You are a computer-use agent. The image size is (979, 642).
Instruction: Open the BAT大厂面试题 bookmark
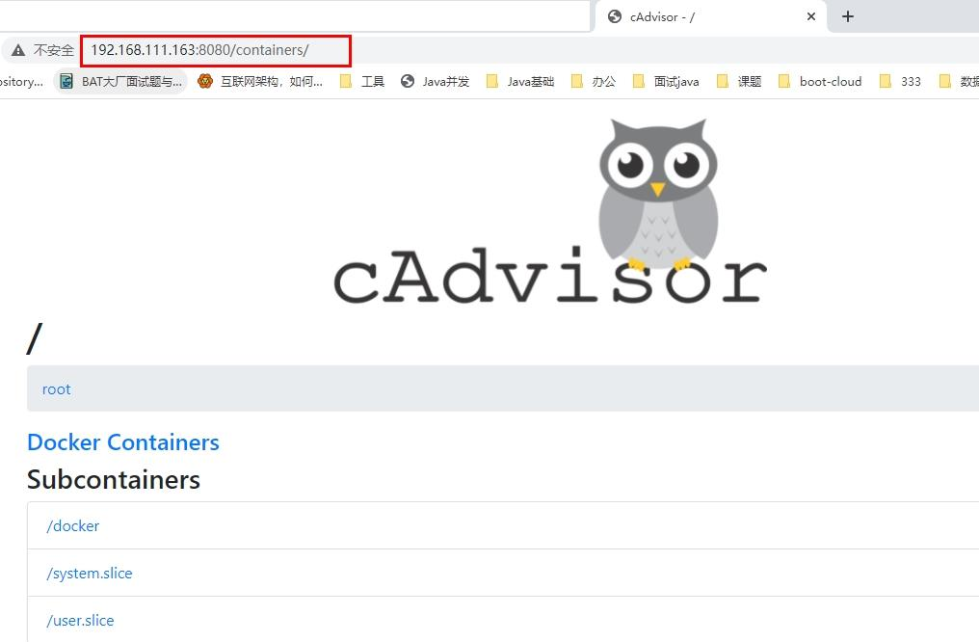pyautogui.click(x=121, y=82)
